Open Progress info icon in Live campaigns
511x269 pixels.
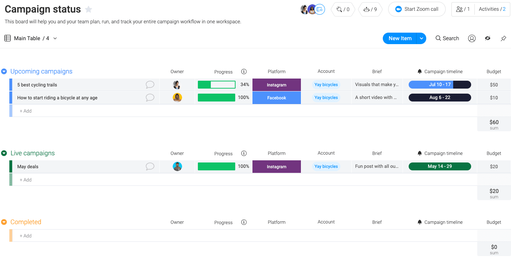(x=244, y=153)
